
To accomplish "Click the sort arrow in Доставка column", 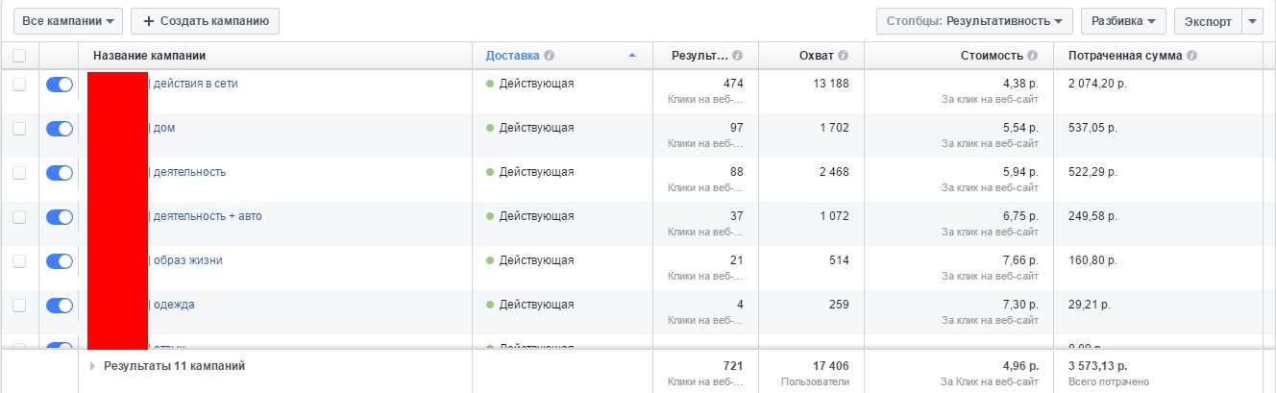I will pos(631,56).
